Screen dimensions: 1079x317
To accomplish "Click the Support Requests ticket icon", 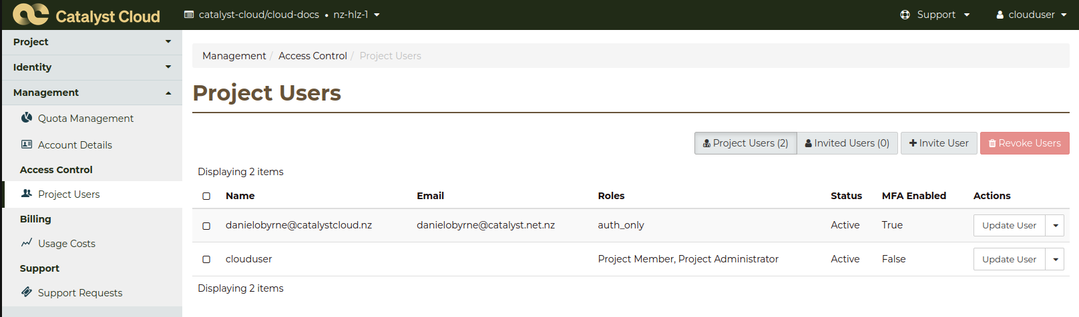I will [x=27, y=292].
